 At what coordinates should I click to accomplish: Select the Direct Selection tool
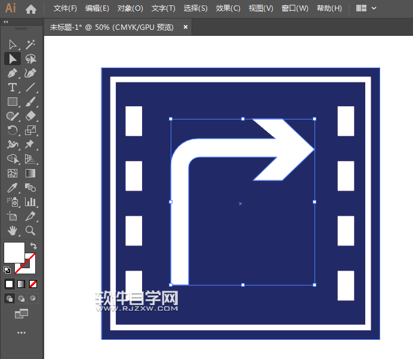(13, 59)
